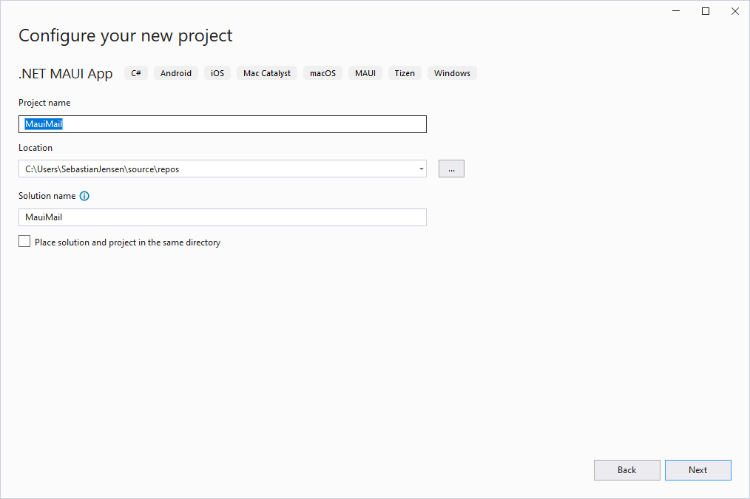Screen dimensions: 750x499
Task: Click the Mac Catalyst tag
Action: [267, 73]
